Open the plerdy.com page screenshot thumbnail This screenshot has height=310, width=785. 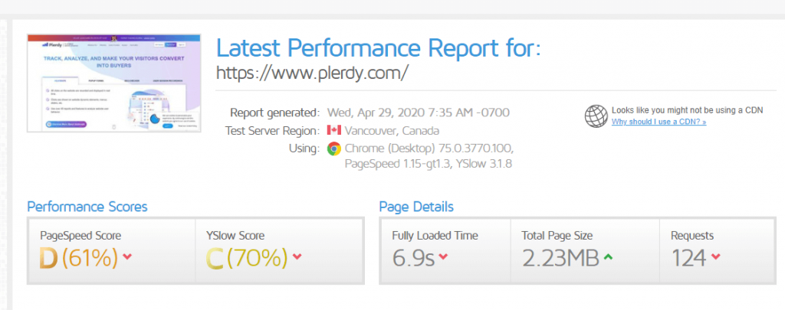[x=113, y=83]
